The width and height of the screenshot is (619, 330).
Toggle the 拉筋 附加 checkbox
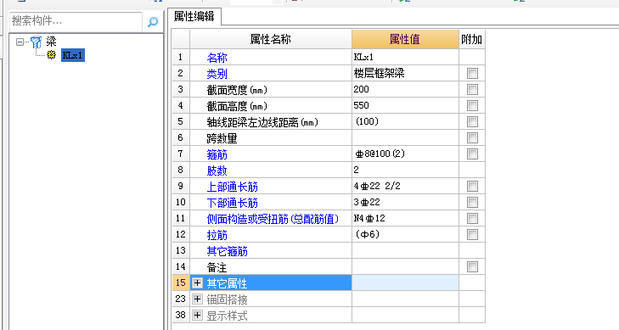point(472,235)
